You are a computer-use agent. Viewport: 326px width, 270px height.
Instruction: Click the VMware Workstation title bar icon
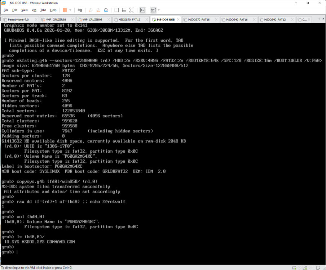[x=4, y=3]
